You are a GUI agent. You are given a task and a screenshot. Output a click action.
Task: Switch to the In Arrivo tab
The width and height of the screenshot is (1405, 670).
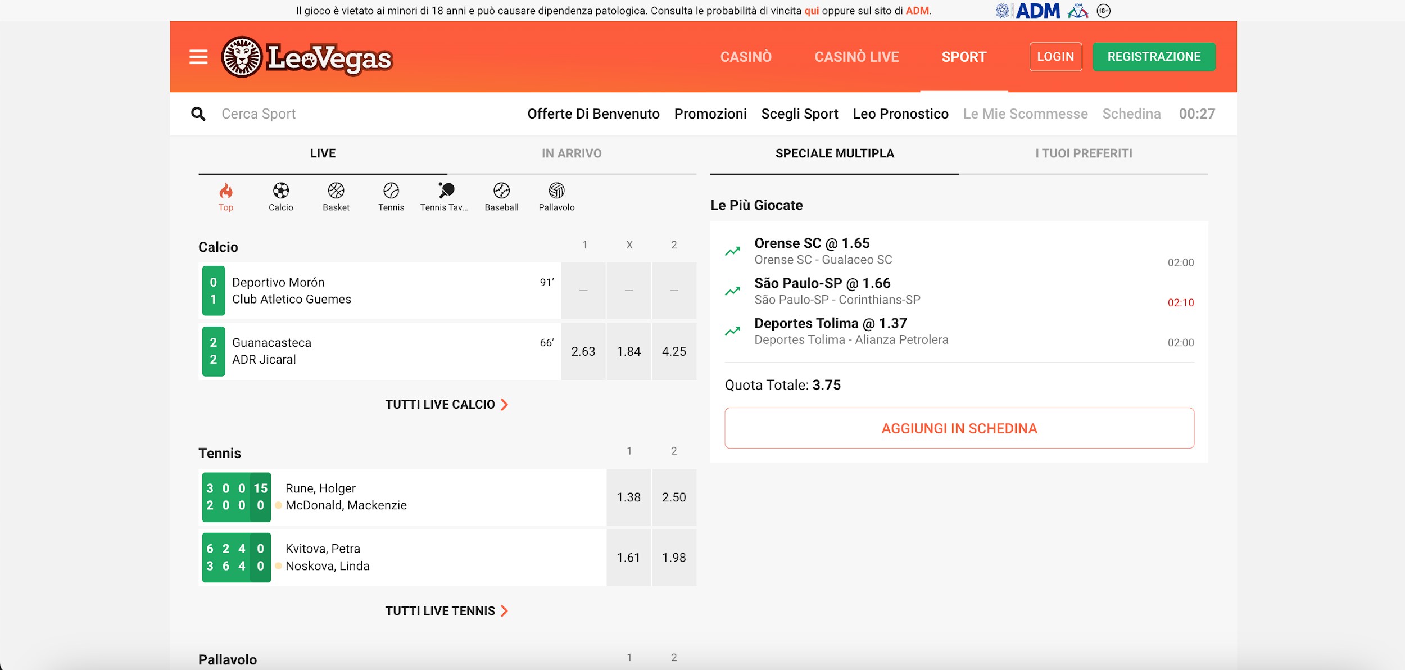(x=572, y=153)
